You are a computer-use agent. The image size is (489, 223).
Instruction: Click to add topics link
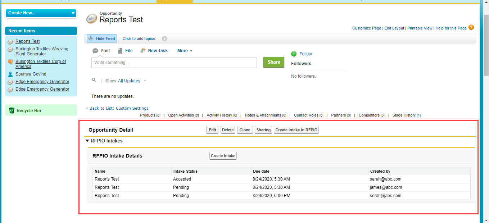point(139,39)
